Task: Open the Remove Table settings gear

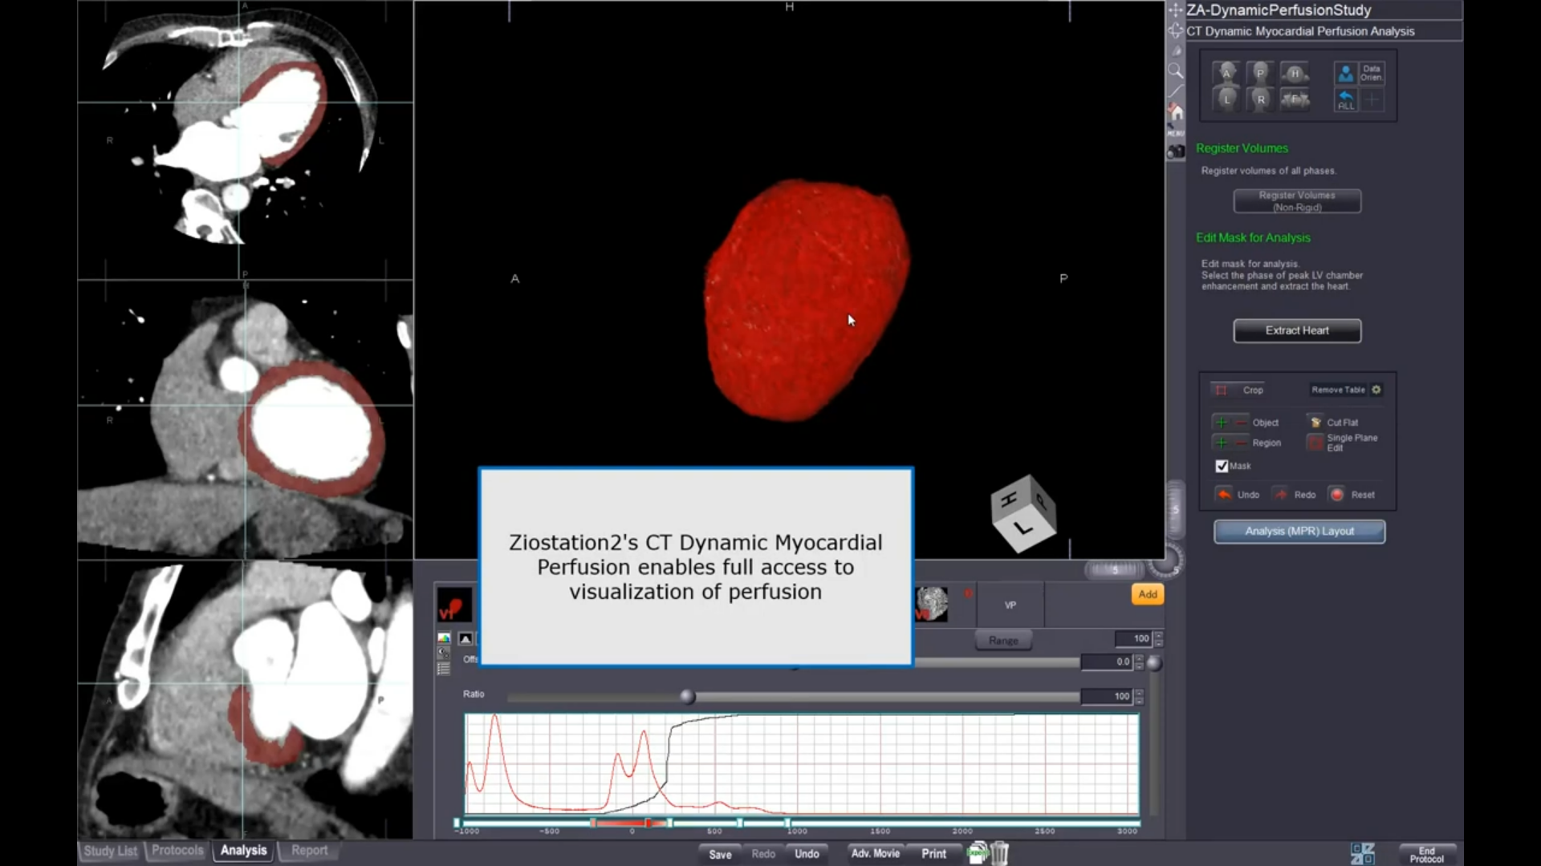Action: [1376, 390]
